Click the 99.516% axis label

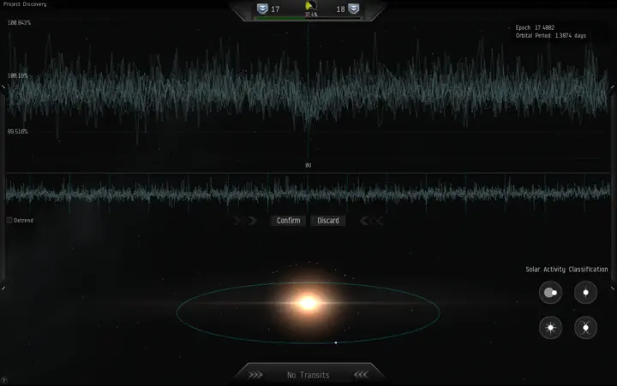point(18,131)
